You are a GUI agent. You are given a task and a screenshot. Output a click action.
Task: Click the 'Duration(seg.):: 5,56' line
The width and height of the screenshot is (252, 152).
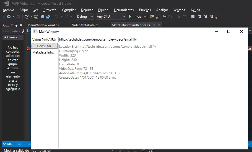(74, 51)
